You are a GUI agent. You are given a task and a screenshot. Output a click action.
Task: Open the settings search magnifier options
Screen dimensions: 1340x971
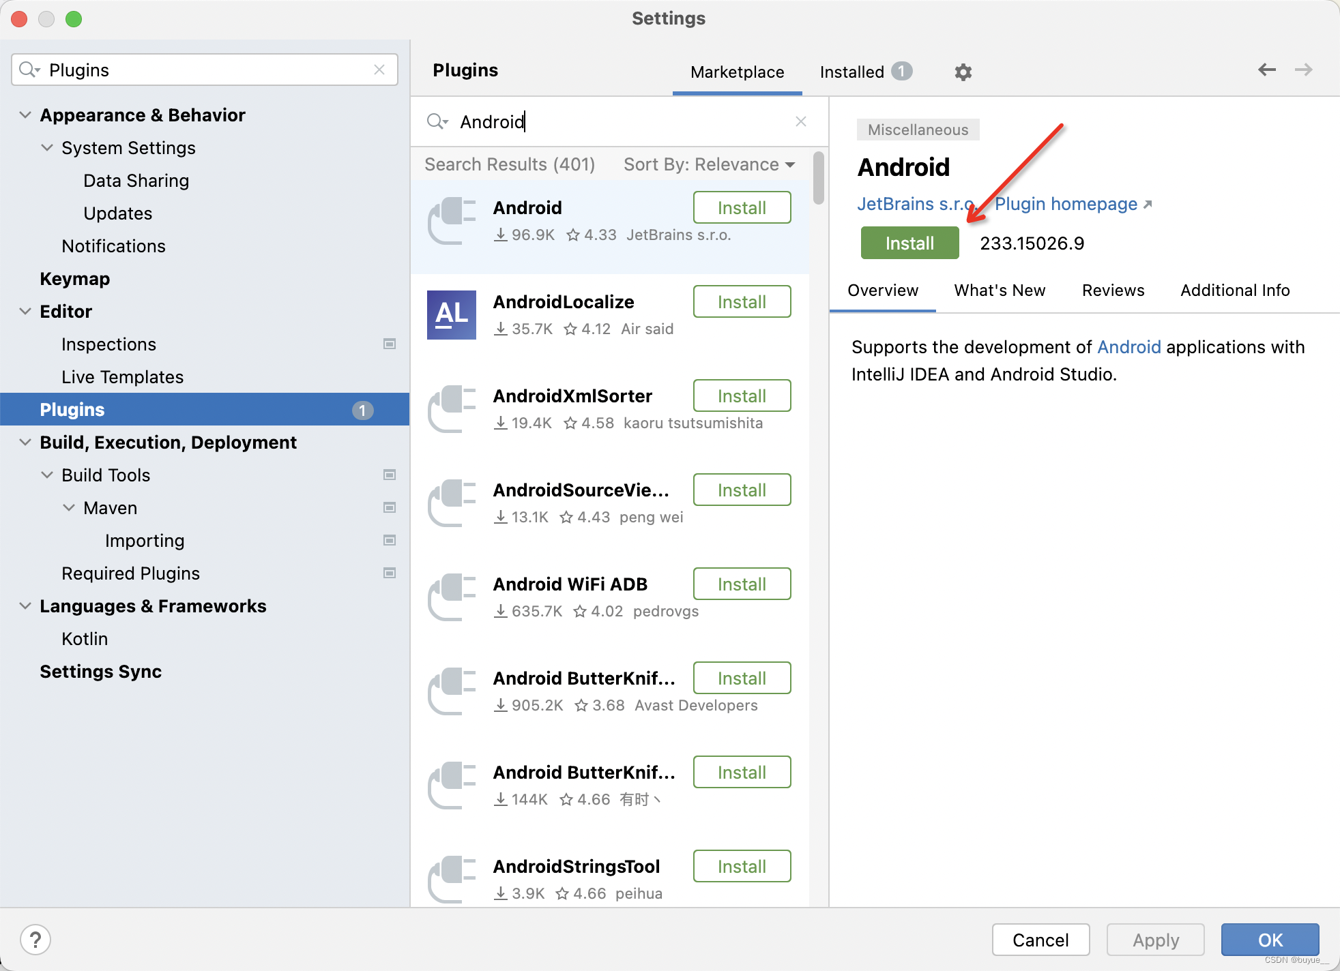[30, 70]
